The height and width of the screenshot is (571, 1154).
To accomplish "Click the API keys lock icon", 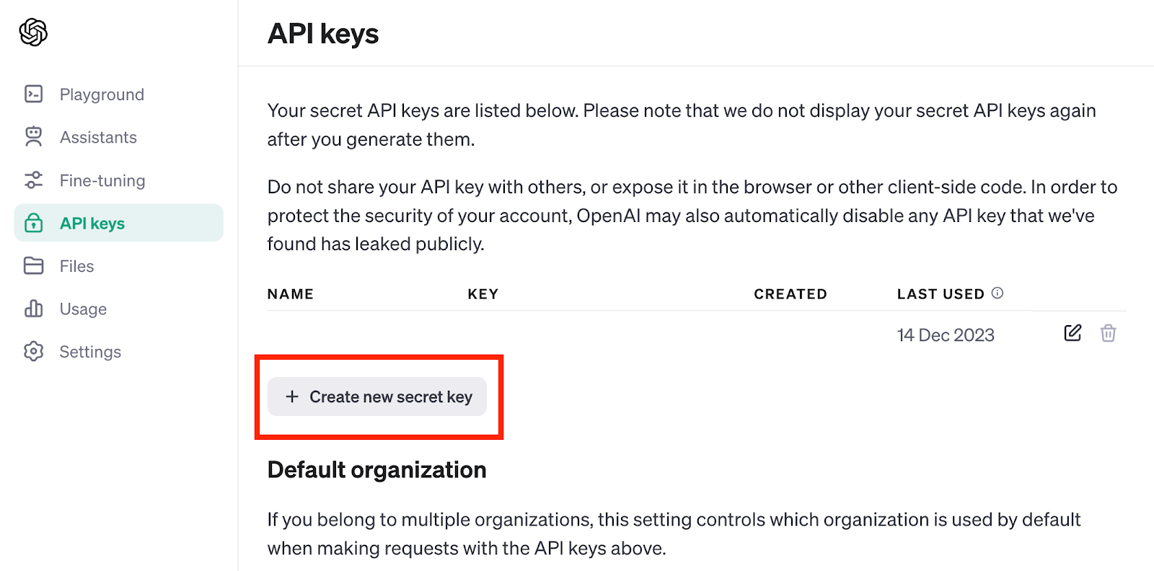I will (x=33, y=223).
